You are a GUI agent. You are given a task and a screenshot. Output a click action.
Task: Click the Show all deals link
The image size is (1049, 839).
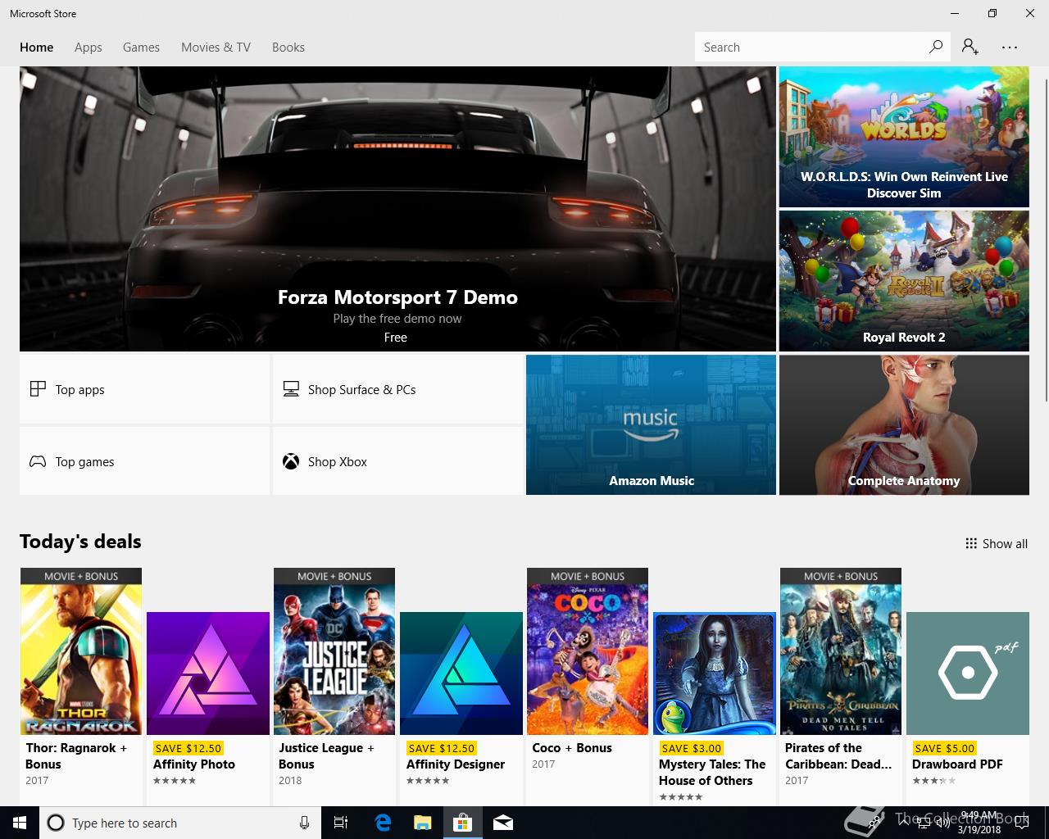pos(997,543)
